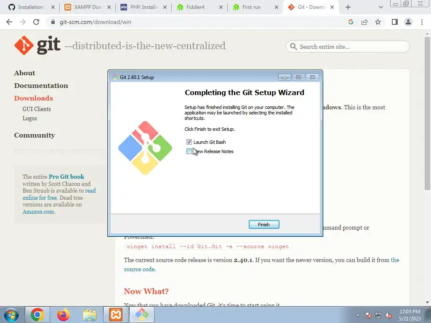Switch to the Installation GitHub tab
Screen dimensions: 431x323
point(30,7)
